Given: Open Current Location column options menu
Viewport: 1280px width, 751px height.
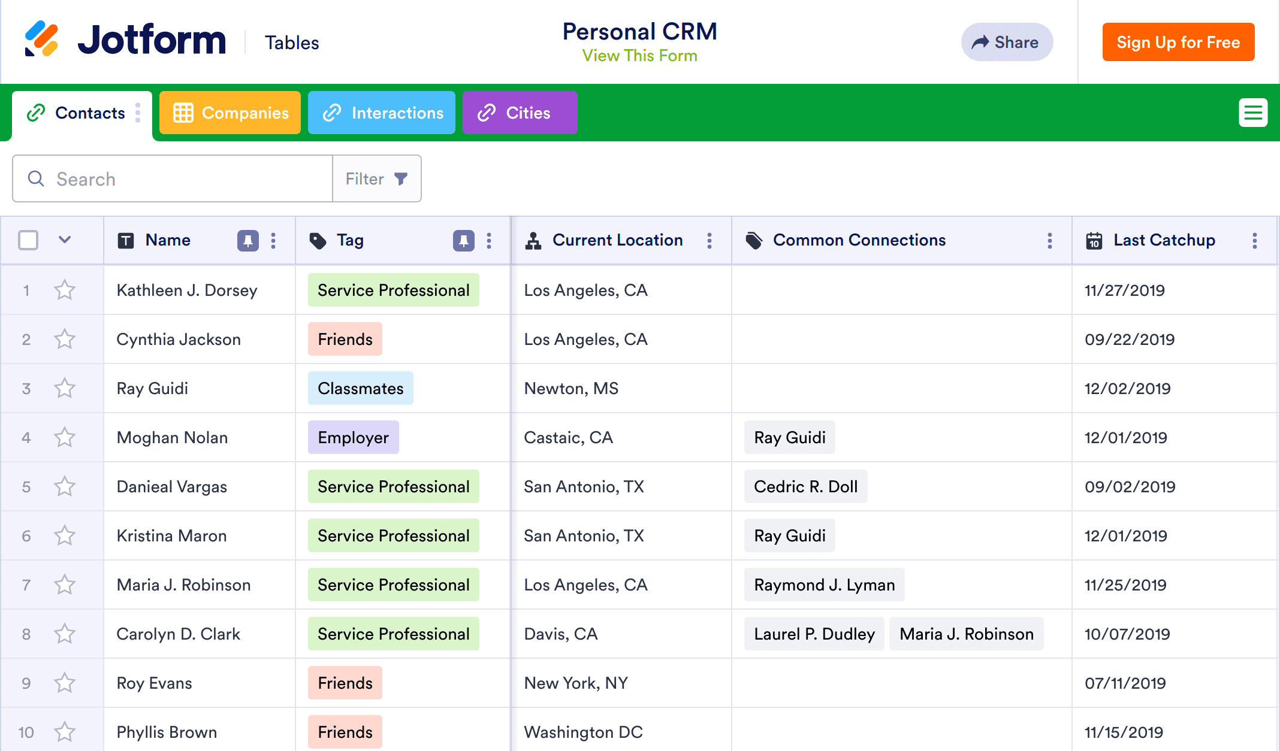Looking at the screenshot, I should pyautogui.click(x=710, y=241).
